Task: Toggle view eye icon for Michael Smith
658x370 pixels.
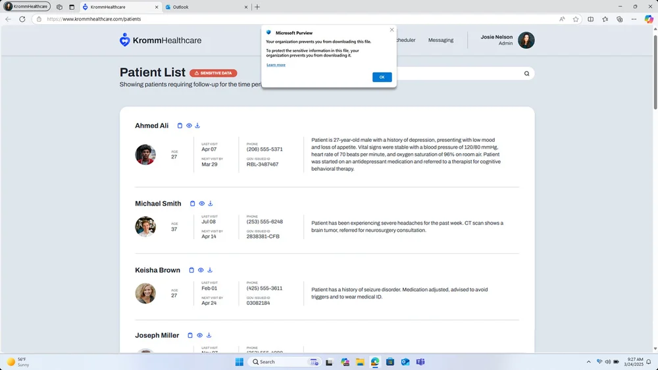Action: pos(202,204)
